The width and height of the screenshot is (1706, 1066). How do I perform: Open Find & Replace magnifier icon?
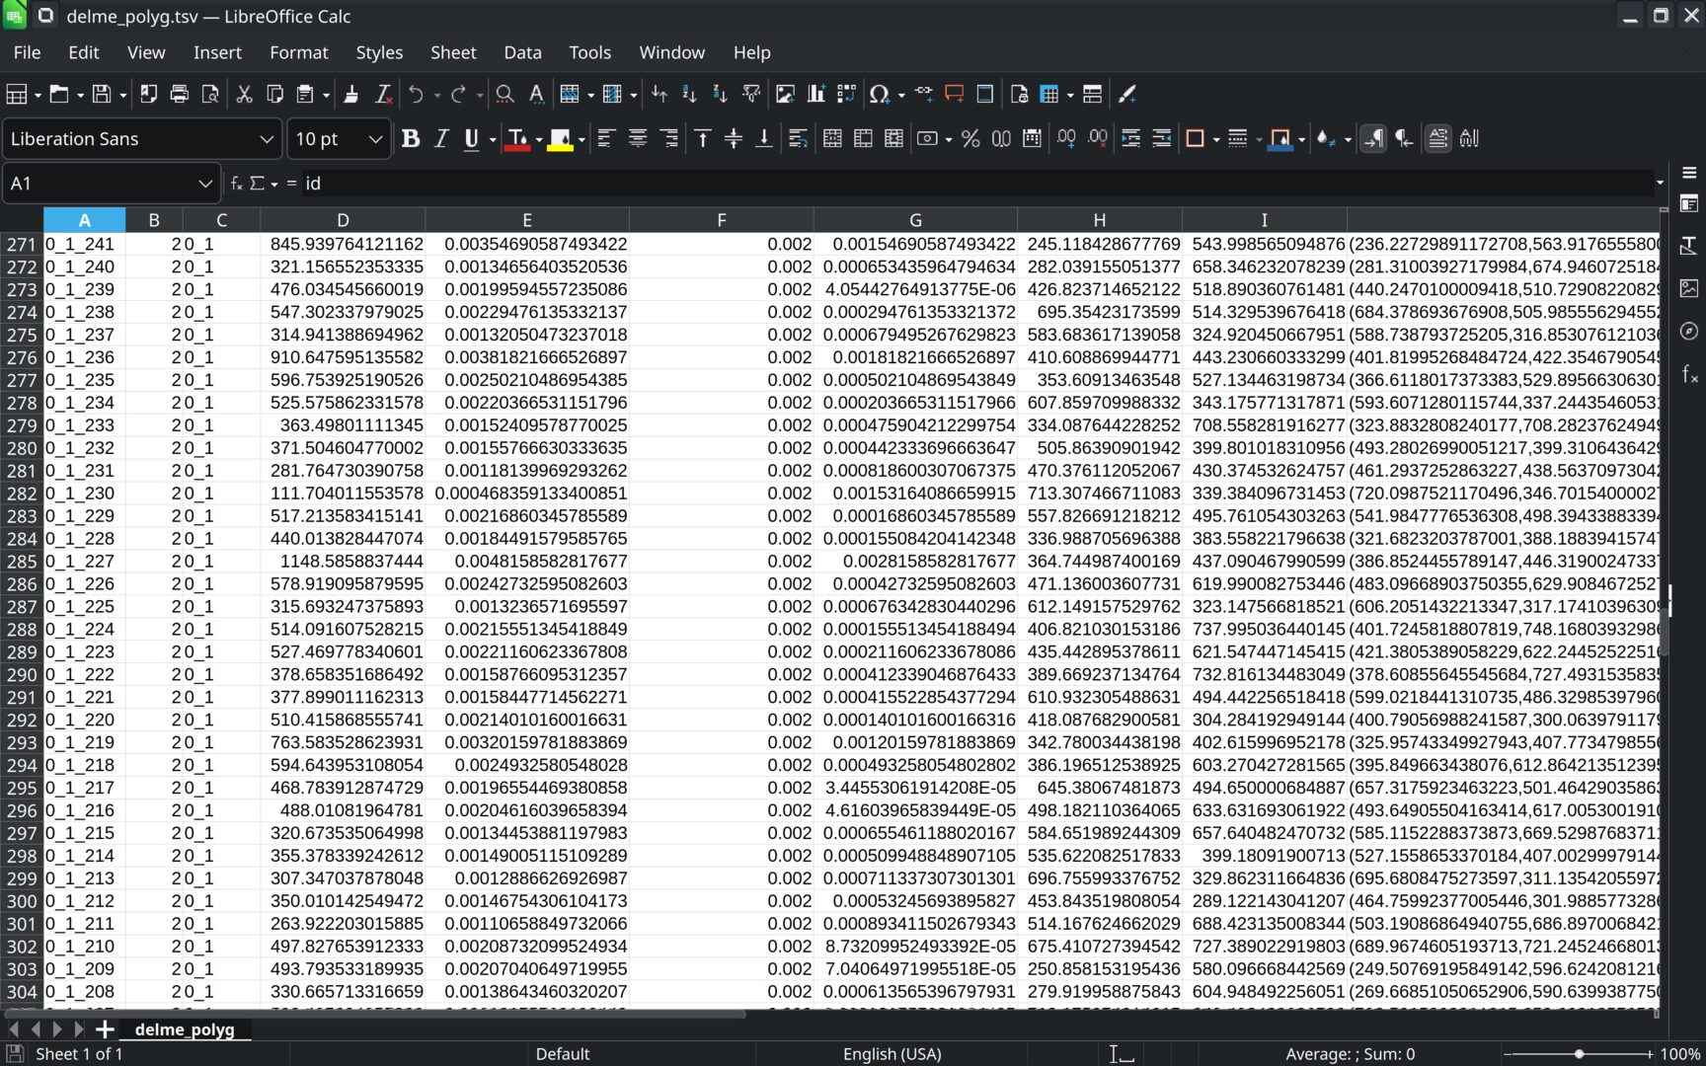pos(504,94)
